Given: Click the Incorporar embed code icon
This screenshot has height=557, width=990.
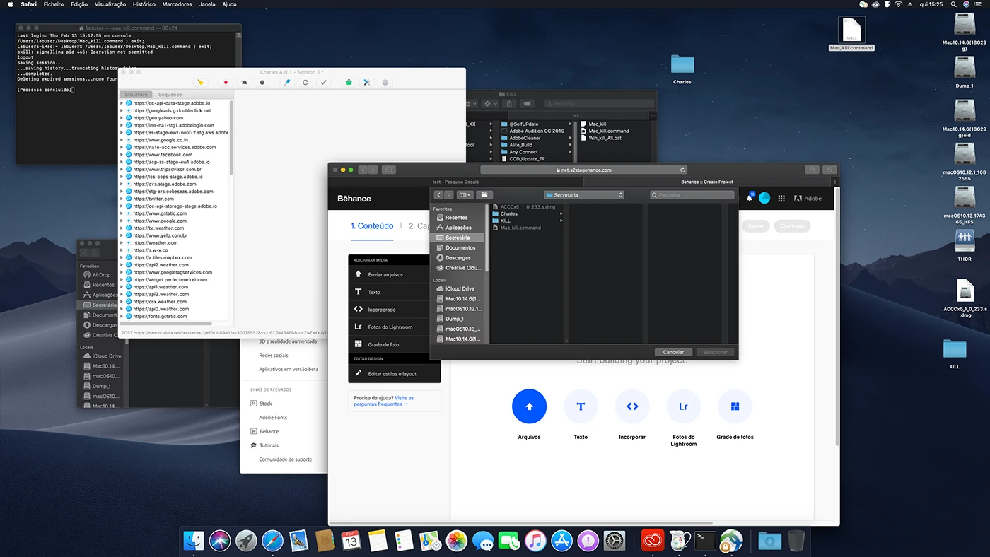Looking at the screenshot, I should (x=632, y=406).
